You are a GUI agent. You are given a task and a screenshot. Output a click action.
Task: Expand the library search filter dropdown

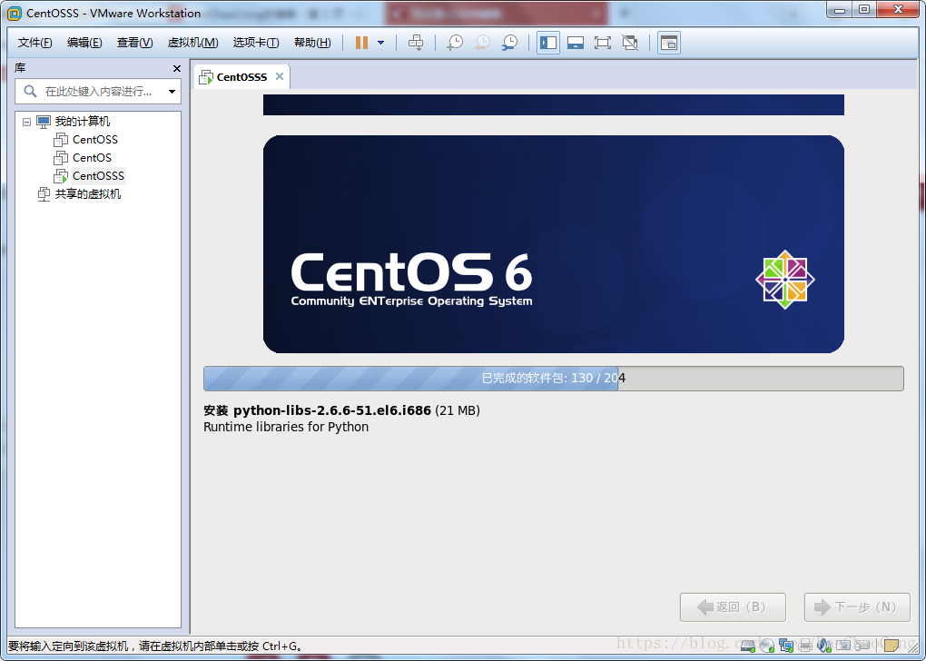172,92
